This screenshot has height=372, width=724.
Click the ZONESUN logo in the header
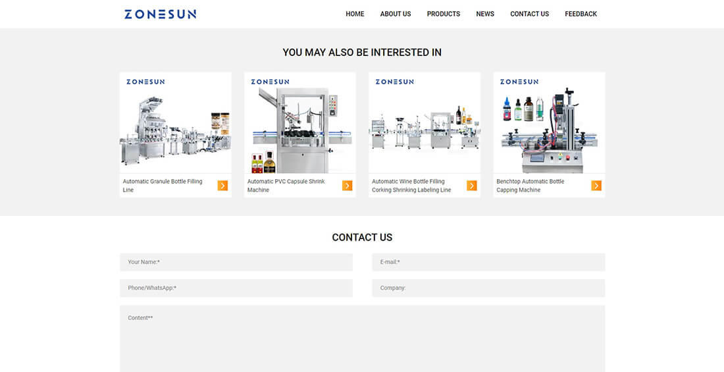click(160, 14)
